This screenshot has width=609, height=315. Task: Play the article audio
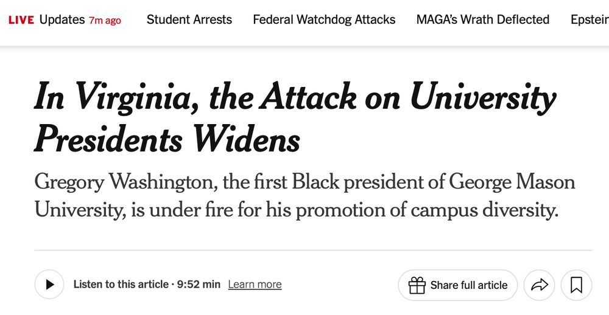tap(49, 285)
